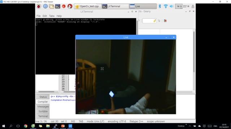Click ENG language indicator

pos(215,126)
